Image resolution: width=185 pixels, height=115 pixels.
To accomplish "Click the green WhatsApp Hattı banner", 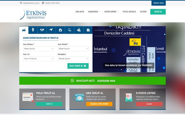I will (x=92, y=81).
